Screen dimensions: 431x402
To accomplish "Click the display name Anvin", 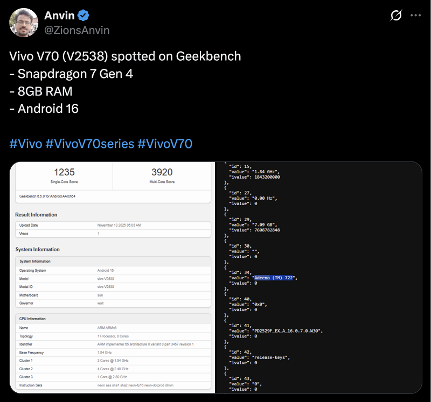I will point(60,15).
